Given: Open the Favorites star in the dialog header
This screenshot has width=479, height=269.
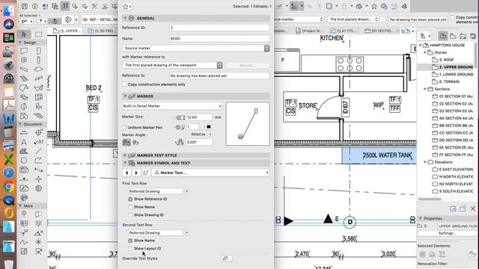Looking at the screenshot, I should tap(126, 7).
